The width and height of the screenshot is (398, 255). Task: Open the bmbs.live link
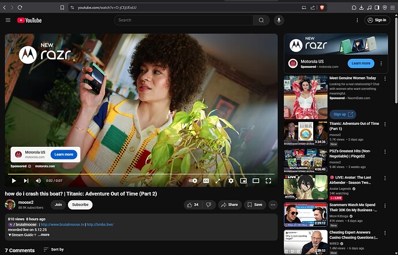point(100,224)
